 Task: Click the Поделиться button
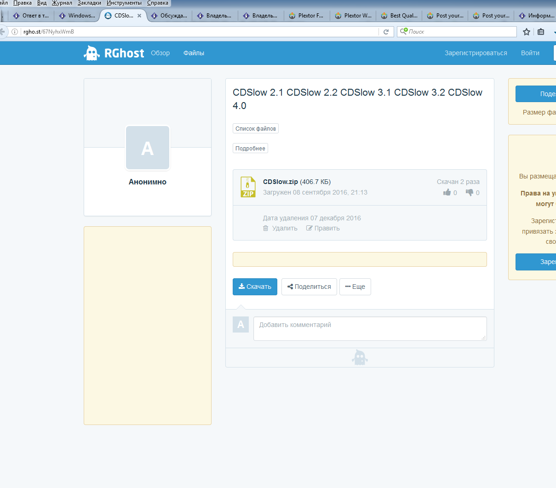(x=309, y=287)
